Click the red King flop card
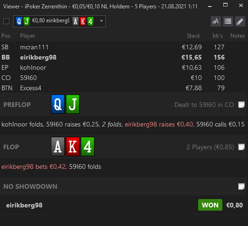The width and height of the screenshot is (248, 226). click(73, 146)
